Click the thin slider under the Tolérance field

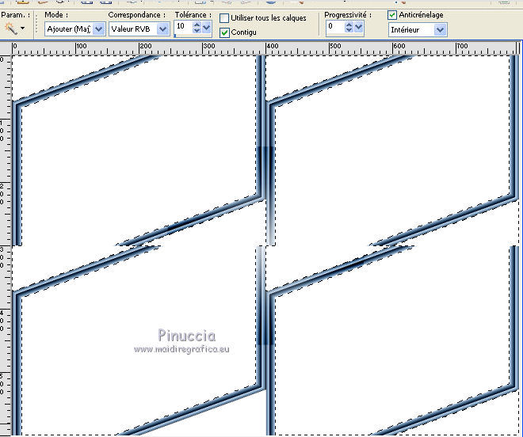[x=193, y=36]
